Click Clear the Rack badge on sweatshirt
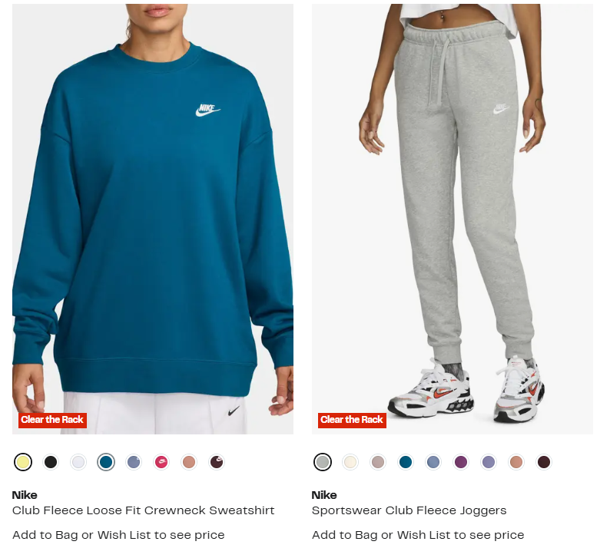Image resolution: width=600 pixels, height=548 pixels. tap(52, 420)
